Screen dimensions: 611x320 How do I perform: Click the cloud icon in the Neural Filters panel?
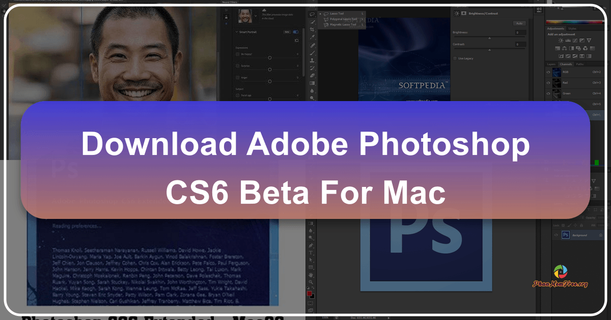tap(264, 10)
